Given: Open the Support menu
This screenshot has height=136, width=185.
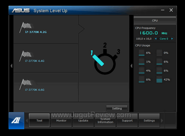Looking at the screenshot, I should tap(127, 121).
